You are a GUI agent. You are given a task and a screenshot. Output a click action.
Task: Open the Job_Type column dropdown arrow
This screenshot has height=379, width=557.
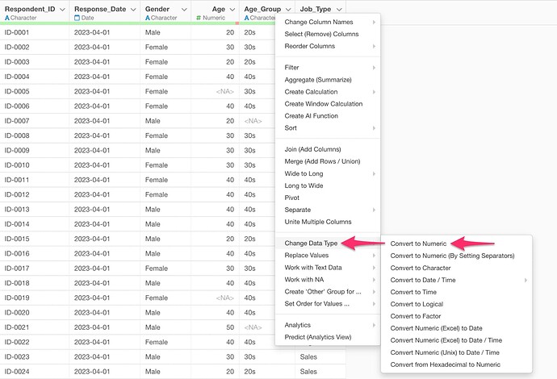pyautogui.click(x=339, y=9)
